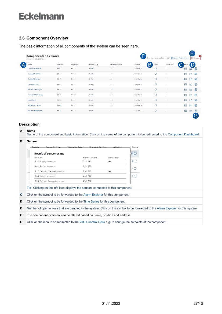Click alarm icon in Methos 250 Margarin row
This screenshot has height=314, width=222.
point(185,90)
